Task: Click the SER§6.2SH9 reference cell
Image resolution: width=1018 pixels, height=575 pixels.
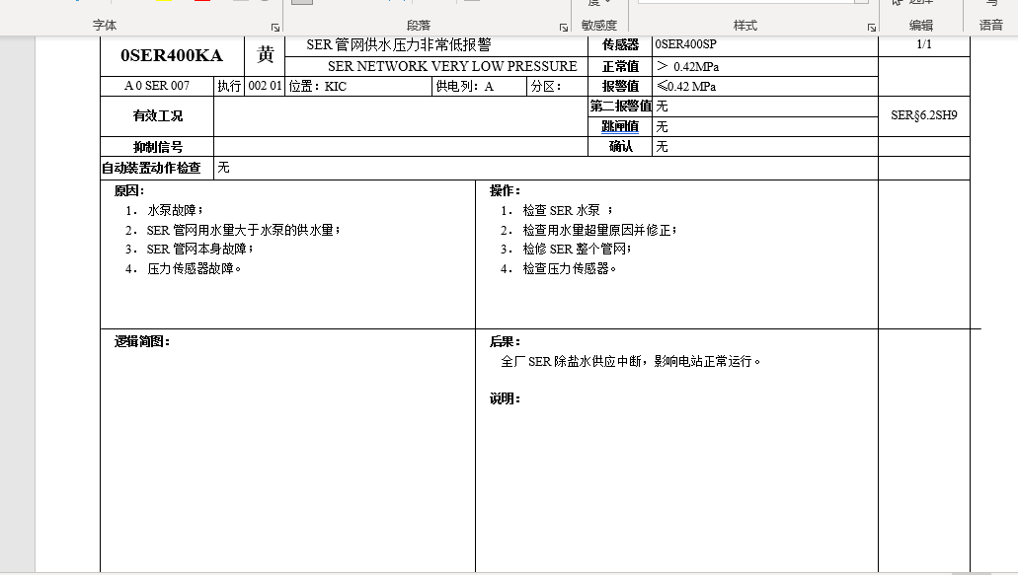Action: coord(923,115)
